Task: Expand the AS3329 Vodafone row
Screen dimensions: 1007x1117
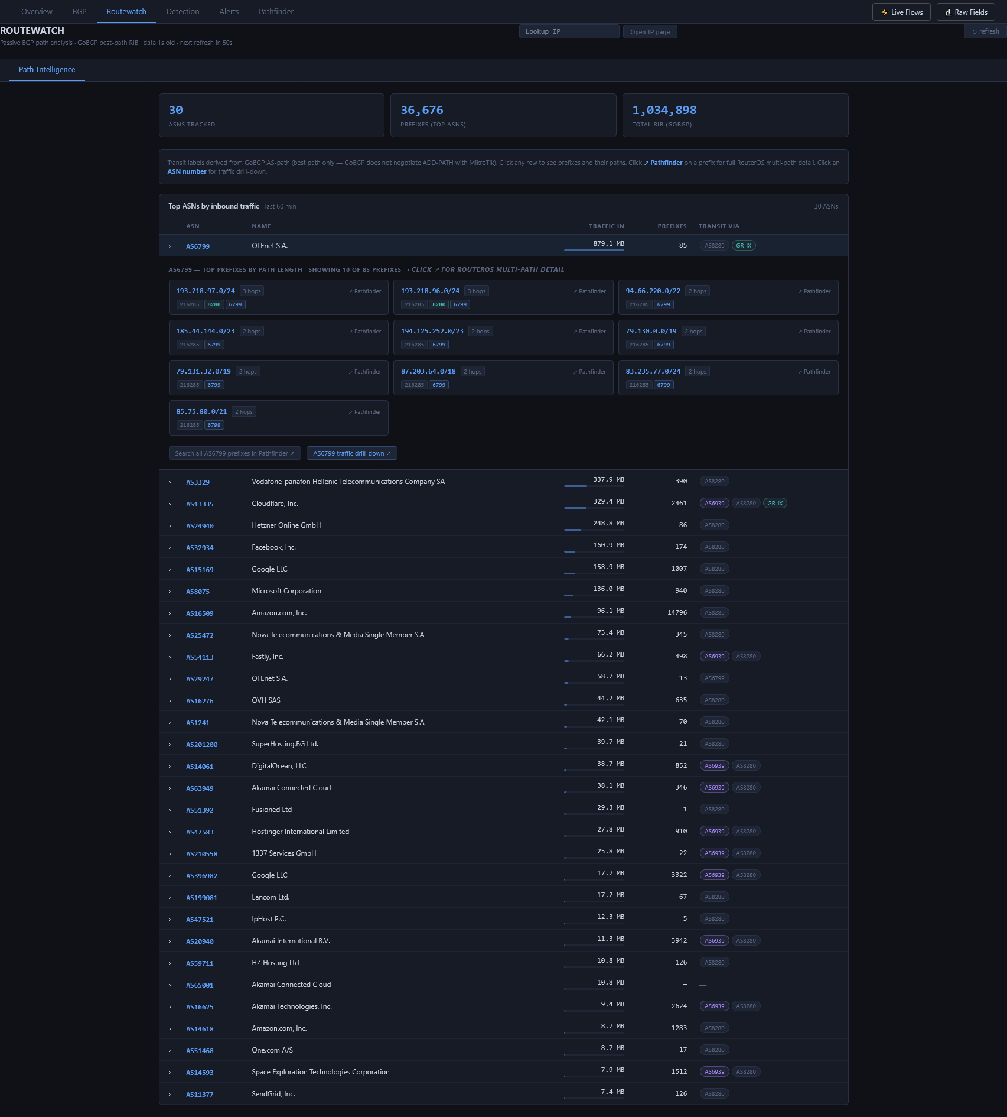Action: point(170,482)
